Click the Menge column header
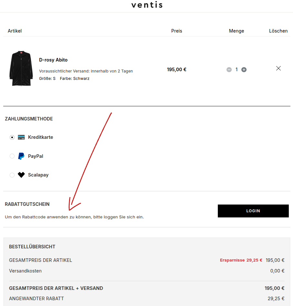 [x=237, y=31]
